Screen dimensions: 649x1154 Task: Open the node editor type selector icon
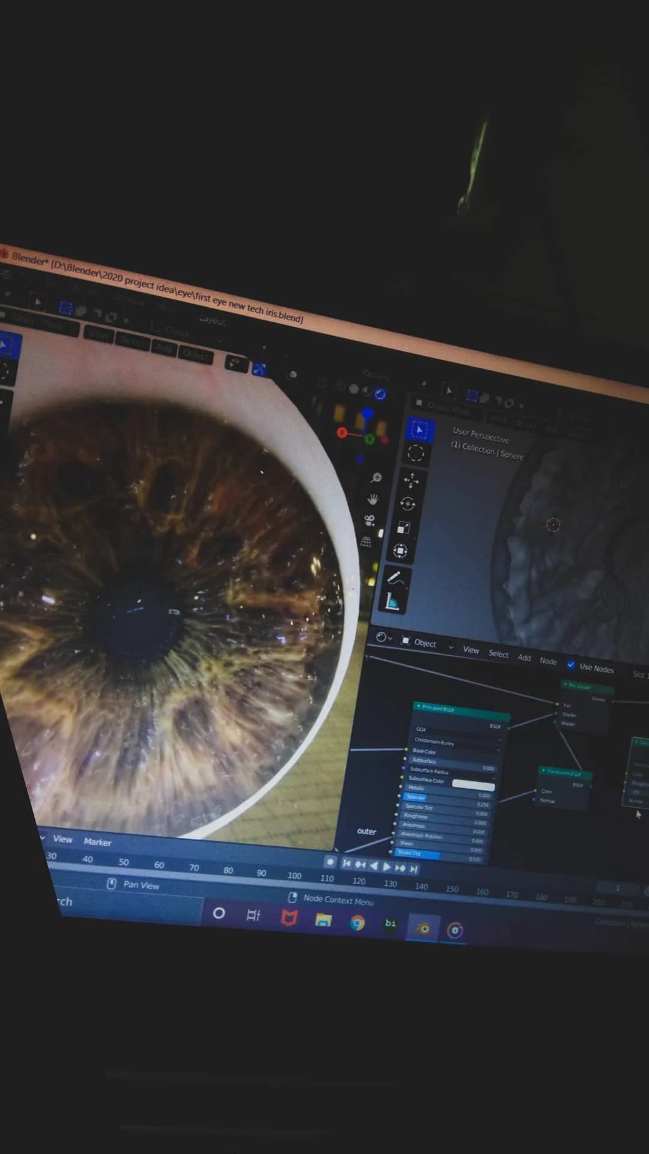[384, 637]
